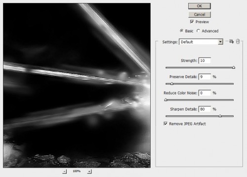Click the Strength slider handle

pyautogui.click(x=234, y=67)
